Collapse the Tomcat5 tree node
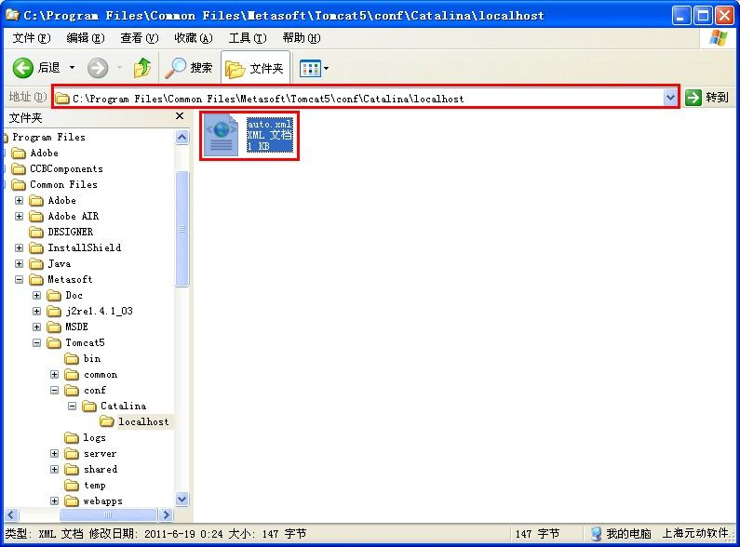The width and height of the screenshot is (740, 547). [x=37, y=342]
